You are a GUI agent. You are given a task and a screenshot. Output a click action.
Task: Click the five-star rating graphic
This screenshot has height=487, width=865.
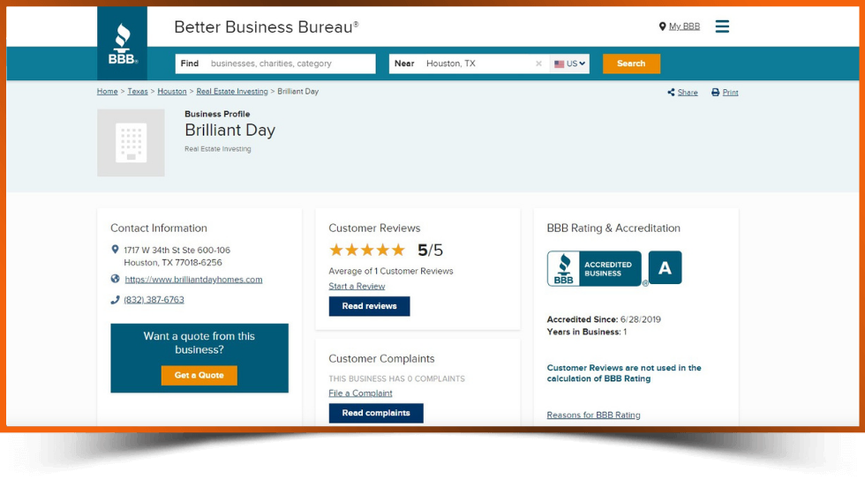[x=367, y=251]
